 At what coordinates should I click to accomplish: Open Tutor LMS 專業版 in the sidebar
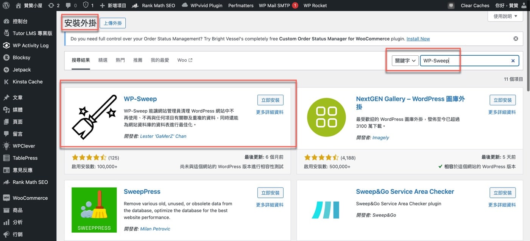pyautogui.click(x=28, y=33)
